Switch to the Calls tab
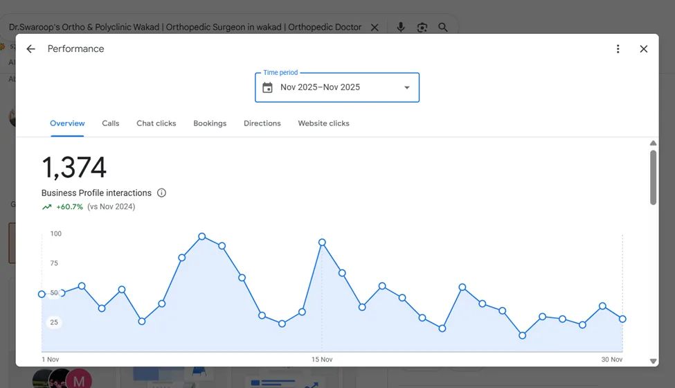Screen dimensions: 675x388 pyautogui.click(x=111, y=123)
